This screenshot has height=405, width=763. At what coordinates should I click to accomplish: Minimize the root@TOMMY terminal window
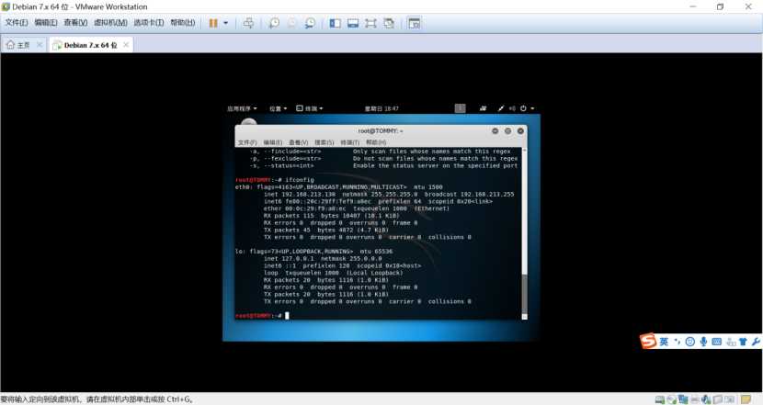pyautogui.click(x=495, y=130)
